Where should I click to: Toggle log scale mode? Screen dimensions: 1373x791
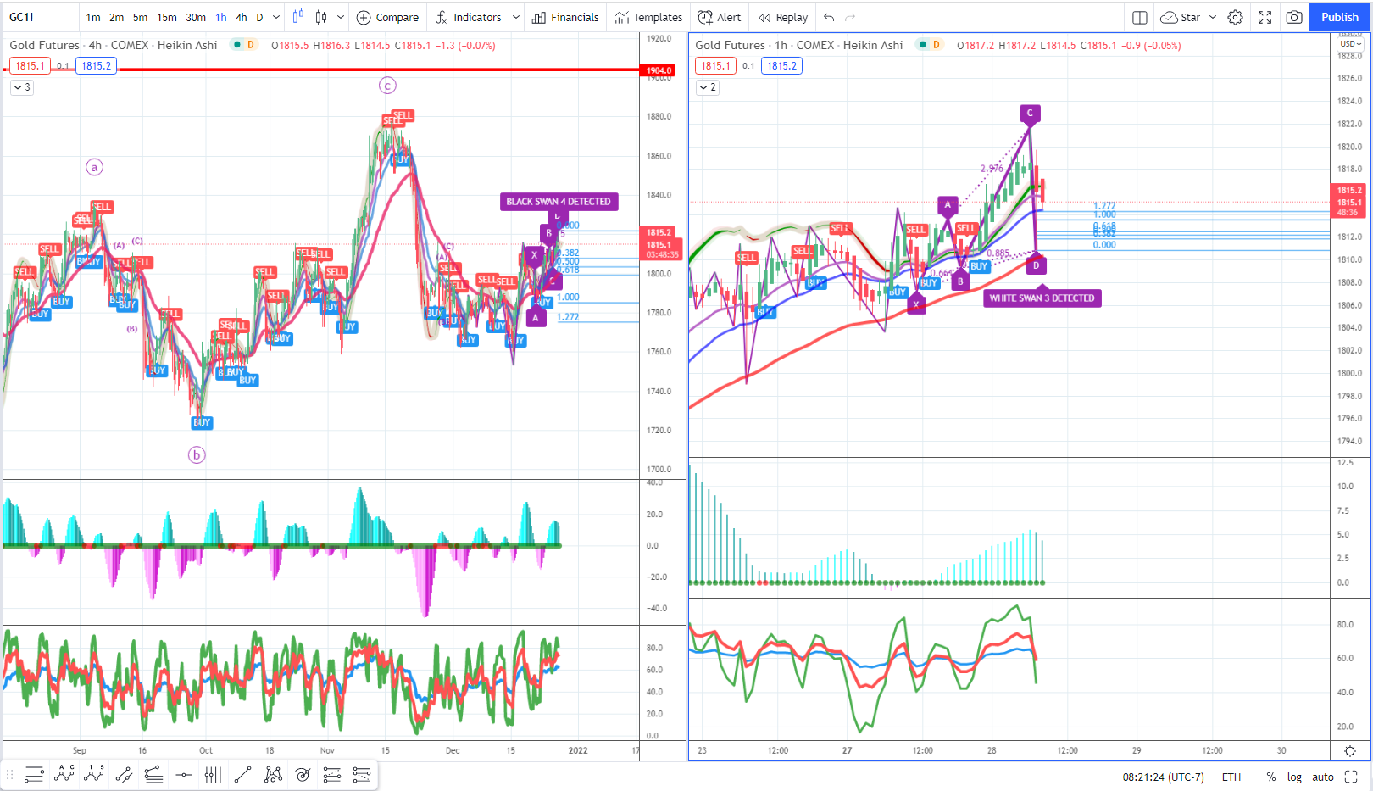[x=1294, y=777]
